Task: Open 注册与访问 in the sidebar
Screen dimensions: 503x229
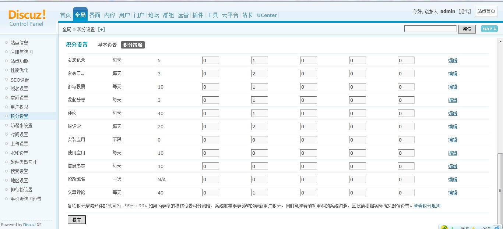Action: pyautogui.click(x=21, y=52)
